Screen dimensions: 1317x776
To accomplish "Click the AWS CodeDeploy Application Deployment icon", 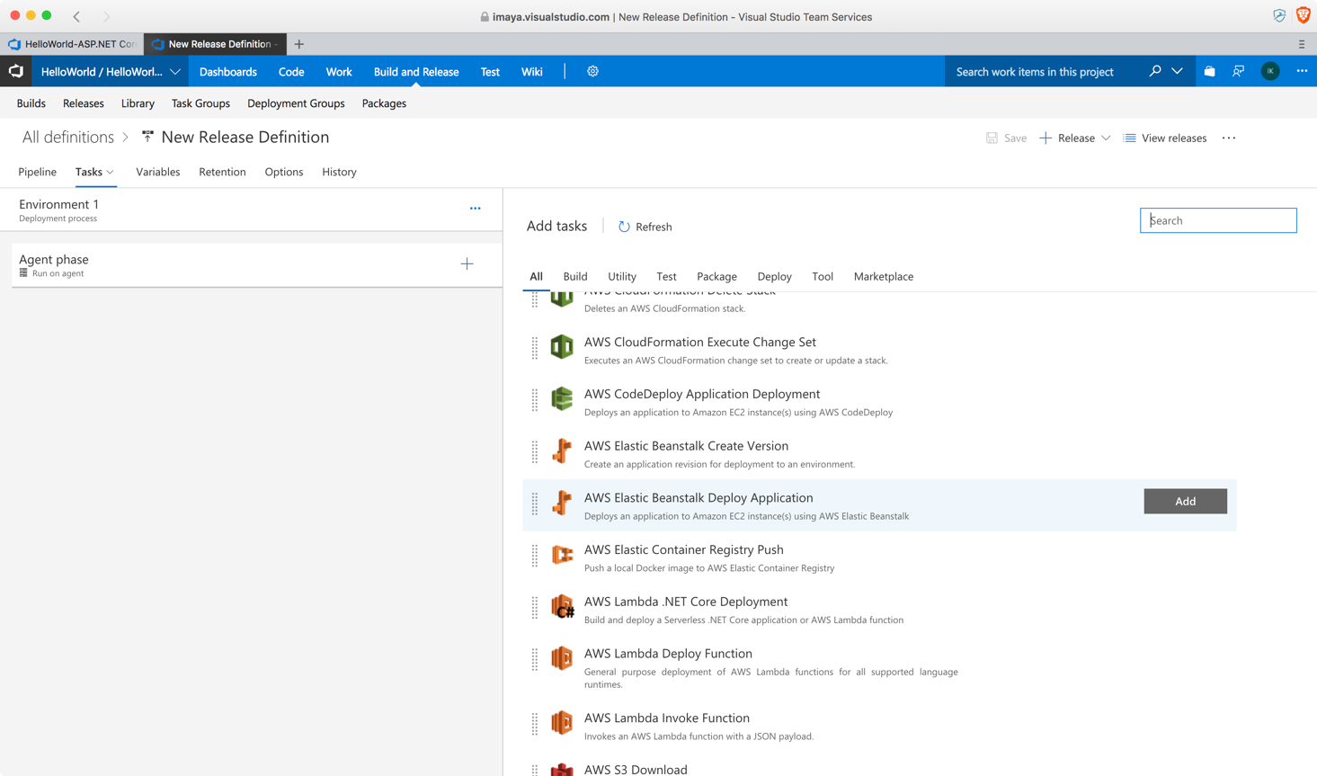I will point(562,399).
